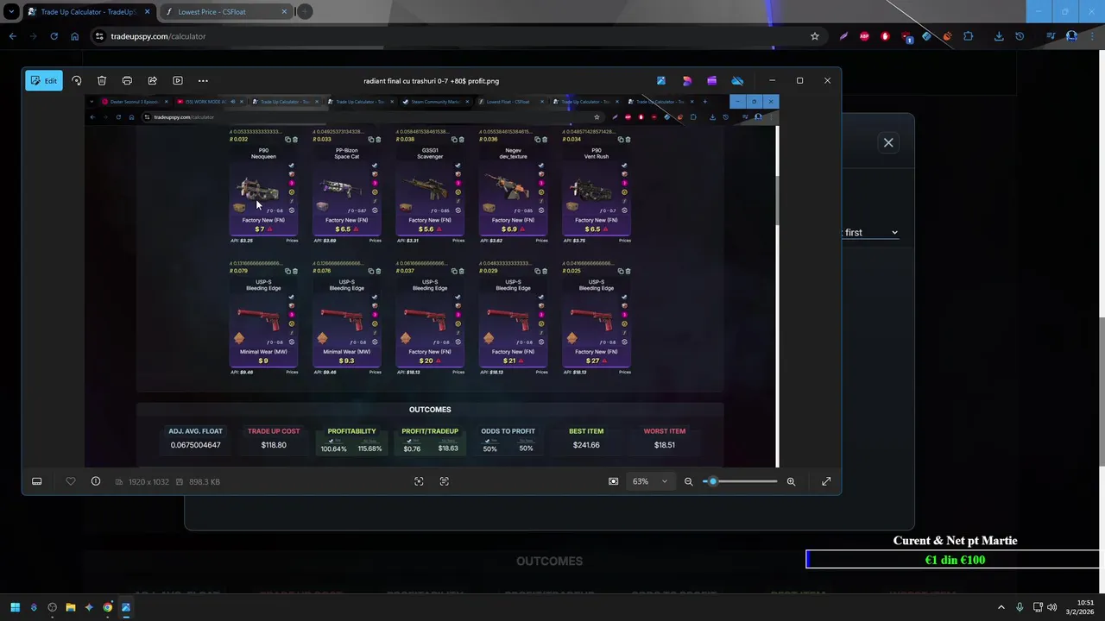The height and width of the screenshot is (621, 1105).
Task: Reload the tradeupspy page
Action: 54,36
